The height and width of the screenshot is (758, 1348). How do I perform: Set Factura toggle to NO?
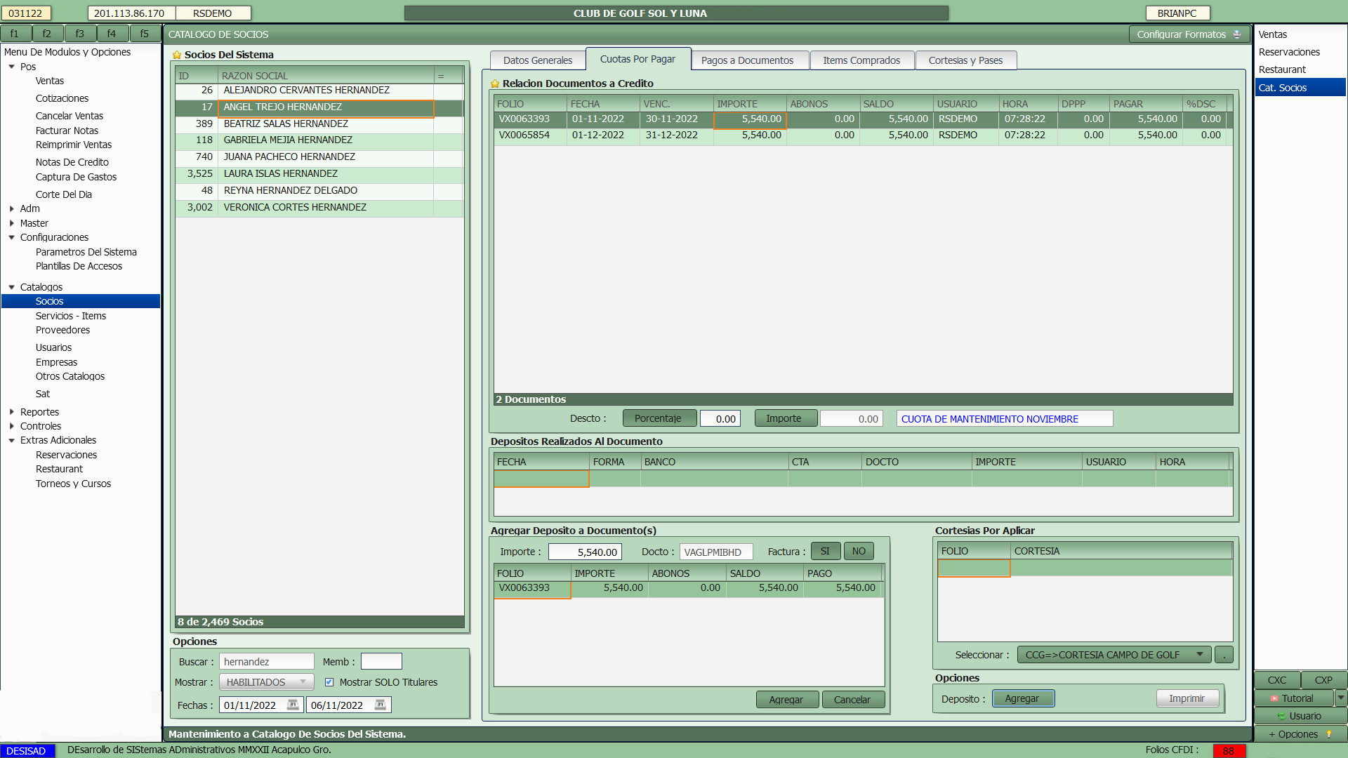pyautogui.click(x=859, y=552)
